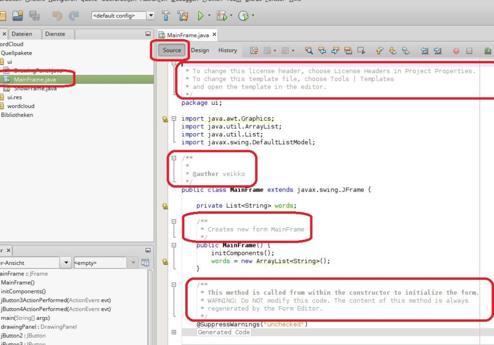Image resolution: width=494 pixels, height=345 pixels.
Task: Expand the Generated Code fold
Action: 174,332
